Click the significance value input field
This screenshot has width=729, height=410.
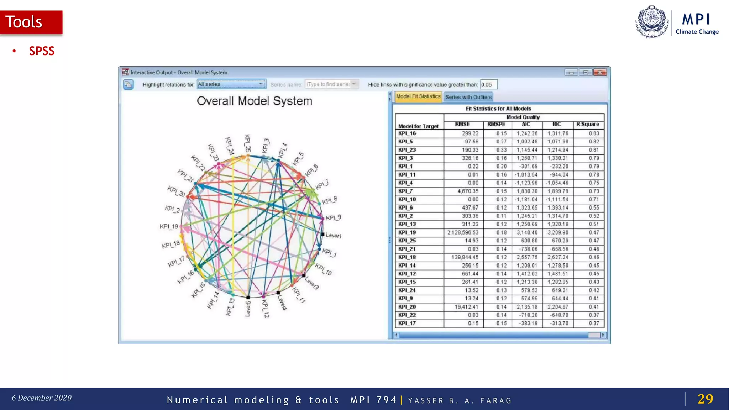click(488, 84)
